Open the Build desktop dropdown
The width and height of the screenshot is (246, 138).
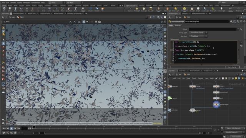pos(57,3)
